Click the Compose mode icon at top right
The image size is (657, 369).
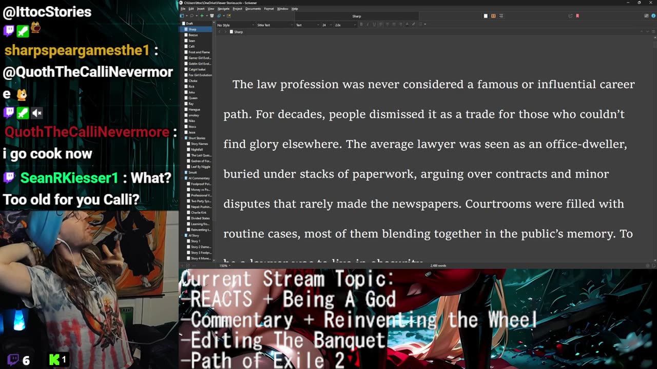[x=646, y=16]
